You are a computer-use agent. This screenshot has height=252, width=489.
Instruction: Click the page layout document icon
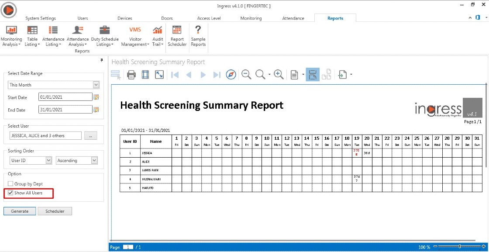pyautogui.click(x=294, y=75)
